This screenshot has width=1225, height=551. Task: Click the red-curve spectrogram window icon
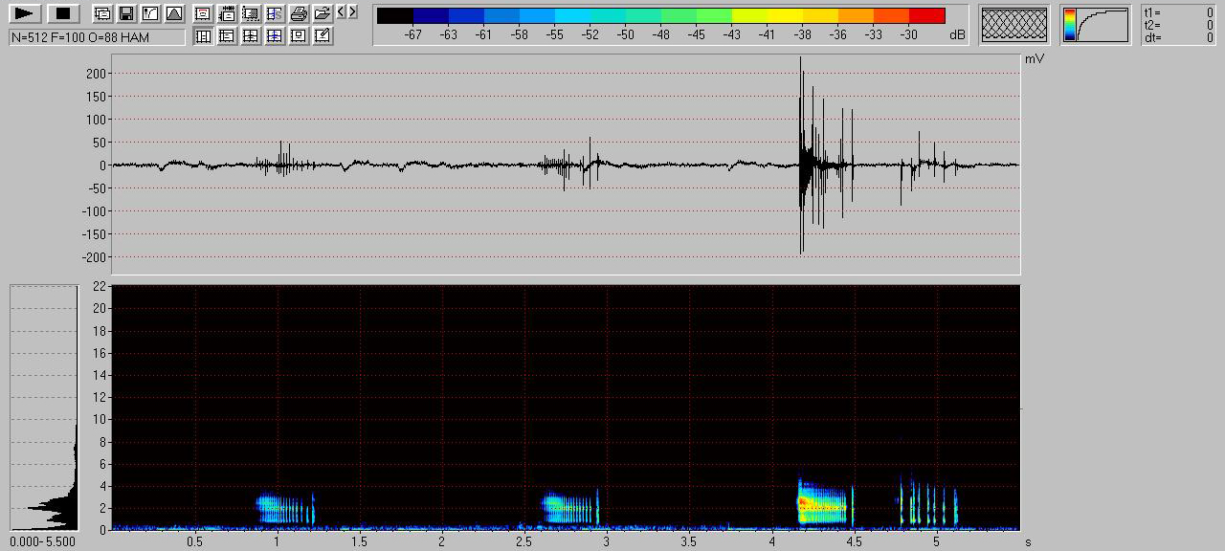(x=203, y=13)
